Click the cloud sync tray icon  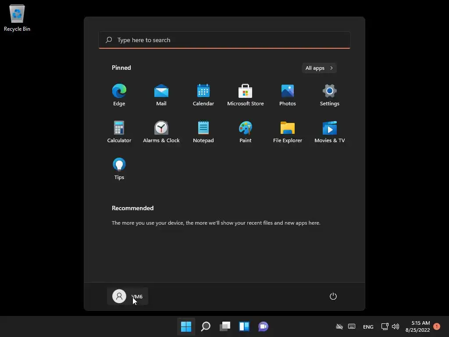(x=339, y=326)
